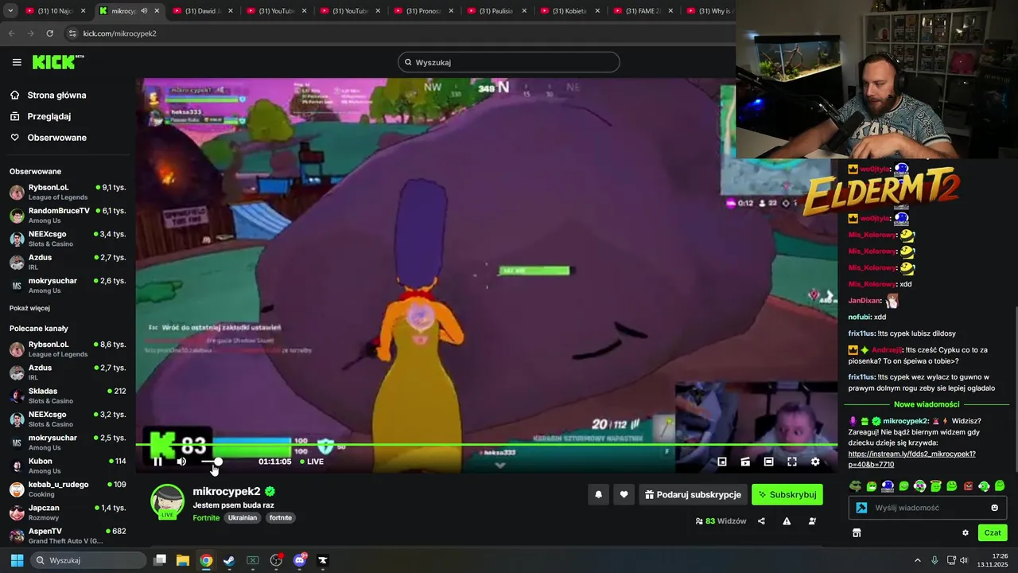The height and width of the screenshot is (573, 1018).
Task: Insert the first frog emote in quick bar
Action: 855,486
